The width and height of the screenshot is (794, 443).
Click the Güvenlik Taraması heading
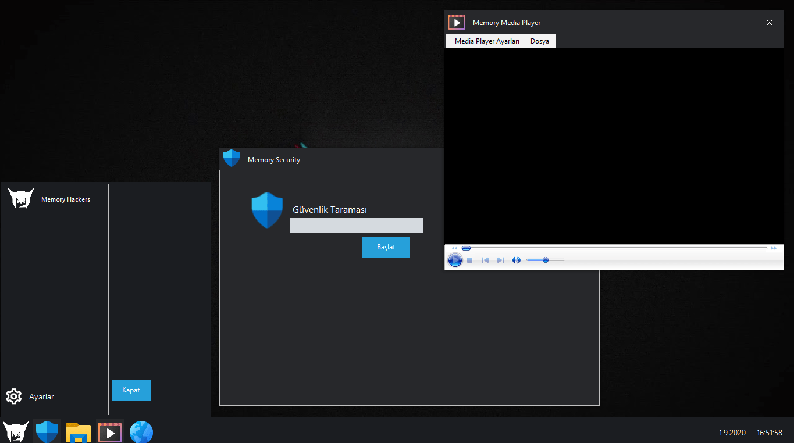(330, 210)
